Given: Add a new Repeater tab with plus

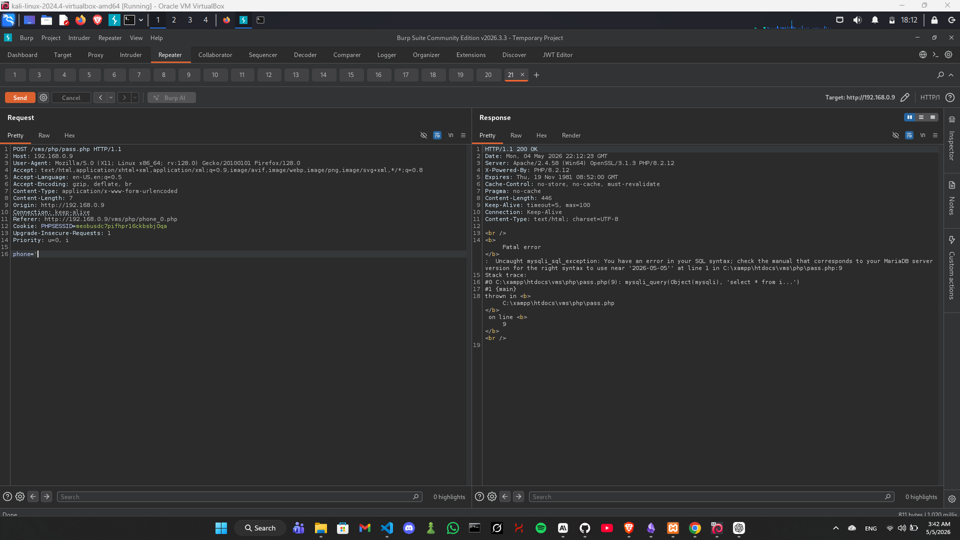Looking at the screenshot, I should click(x=536, y=75).
